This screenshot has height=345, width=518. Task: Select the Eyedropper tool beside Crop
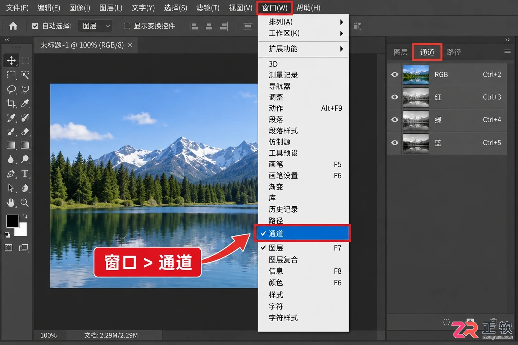pyautogui.click(x=25, y=103)
